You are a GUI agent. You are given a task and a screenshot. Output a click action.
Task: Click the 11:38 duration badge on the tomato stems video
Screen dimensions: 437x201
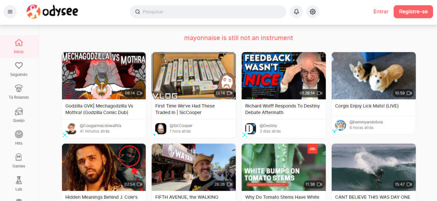314,184
